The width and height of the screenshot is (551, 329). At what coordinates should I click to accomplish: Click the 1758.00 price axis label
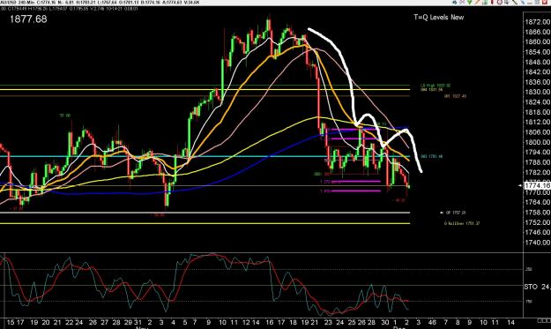(537, 213)
